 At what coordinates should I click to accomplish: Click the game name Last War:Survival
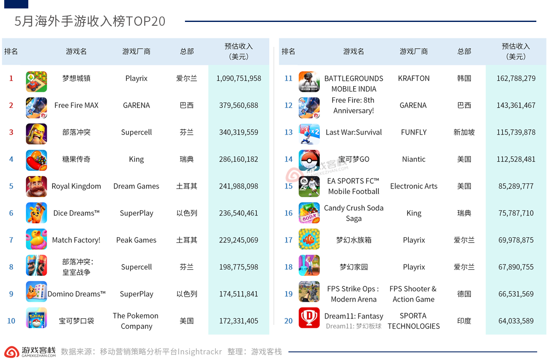pyautogui.click(x=354, y=132)
